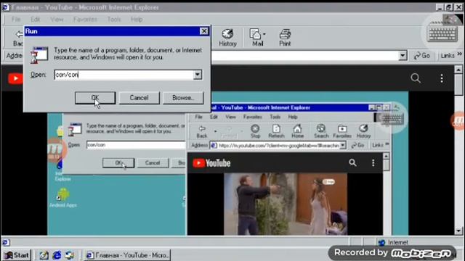Image resolution: width=465 pixels, height=261 pixels.
Task: Click the inner video Cancel button
Action: pyautogui.click(x=153, y=162)
